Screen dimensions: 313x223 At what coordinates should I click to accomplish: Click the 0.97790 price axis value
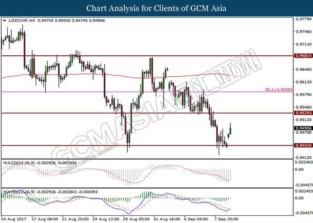[x=304, y=19]
